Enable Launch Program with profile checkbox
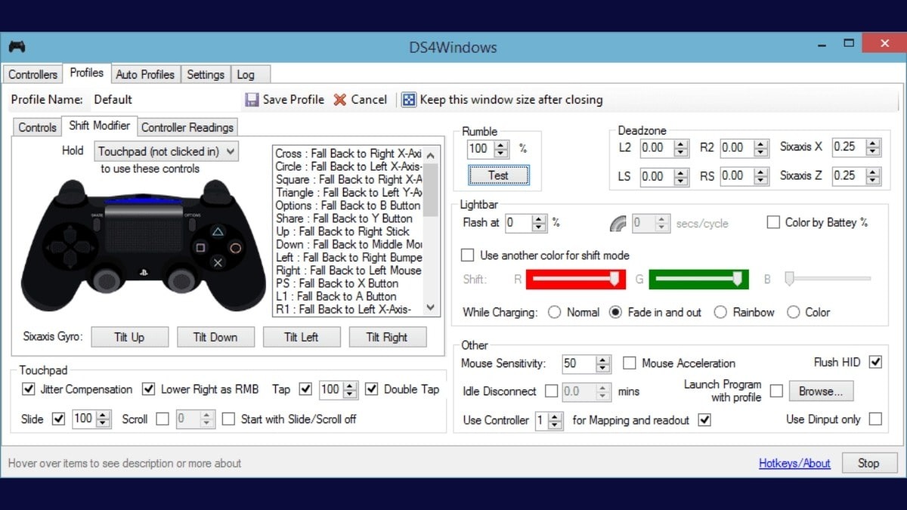Viewport: 907px width, 510px height. [x=776, y=391]
